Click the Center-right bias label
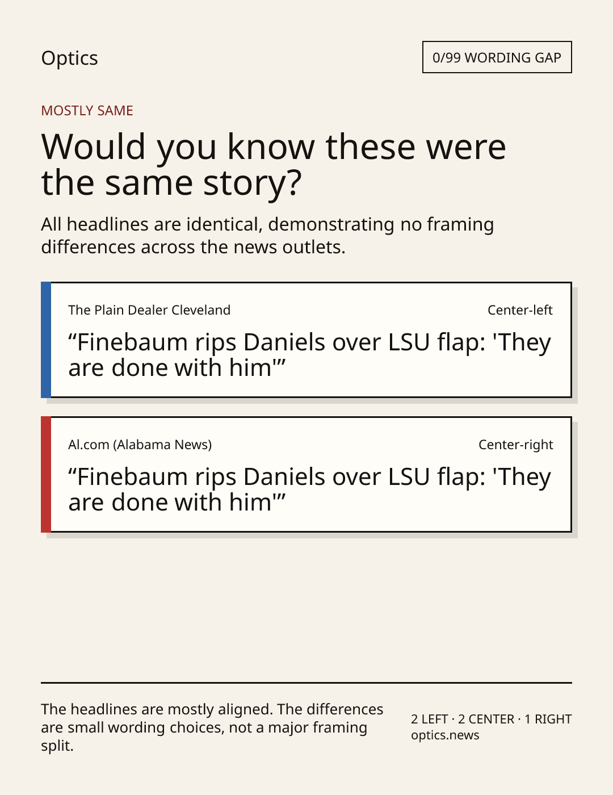Viewport: 613px width, 795px height. pos(515,445)
